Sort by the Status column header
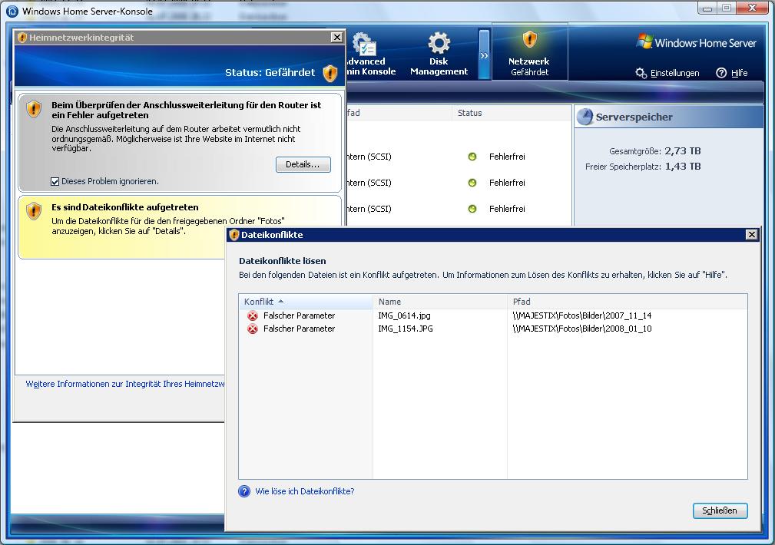Screen dimensions: 775x545 click(511, 113)
